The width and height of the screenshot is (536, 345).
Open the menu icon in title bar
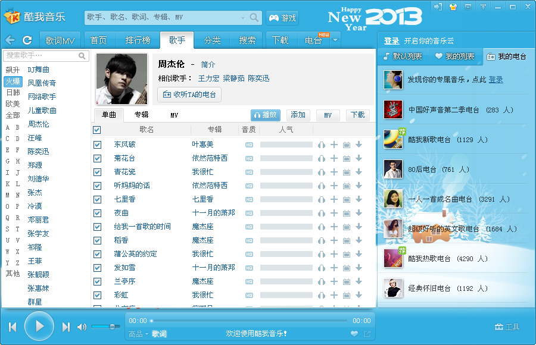[483, 7]
